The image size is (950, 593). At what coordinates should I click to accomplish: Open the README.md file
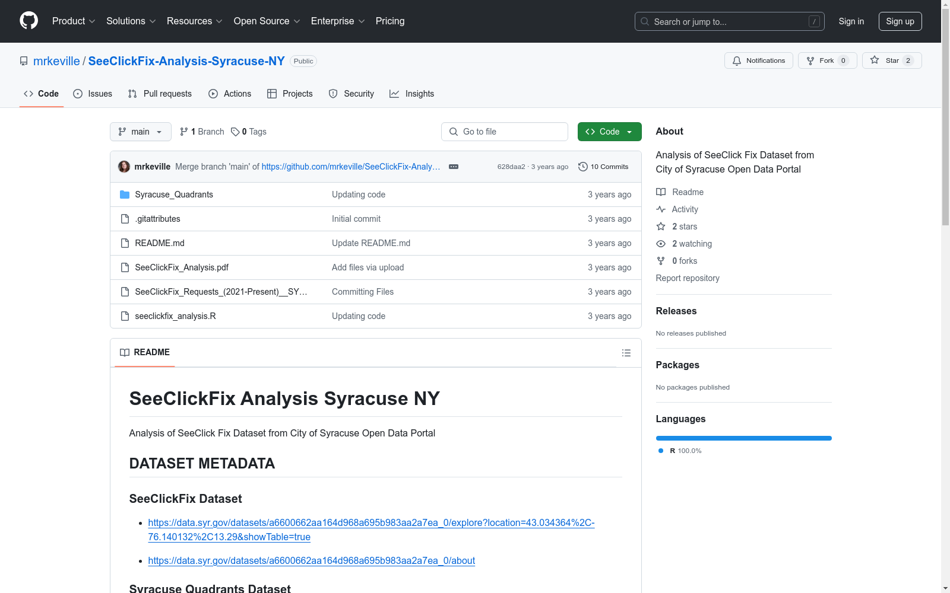click(x=160, y=243)
